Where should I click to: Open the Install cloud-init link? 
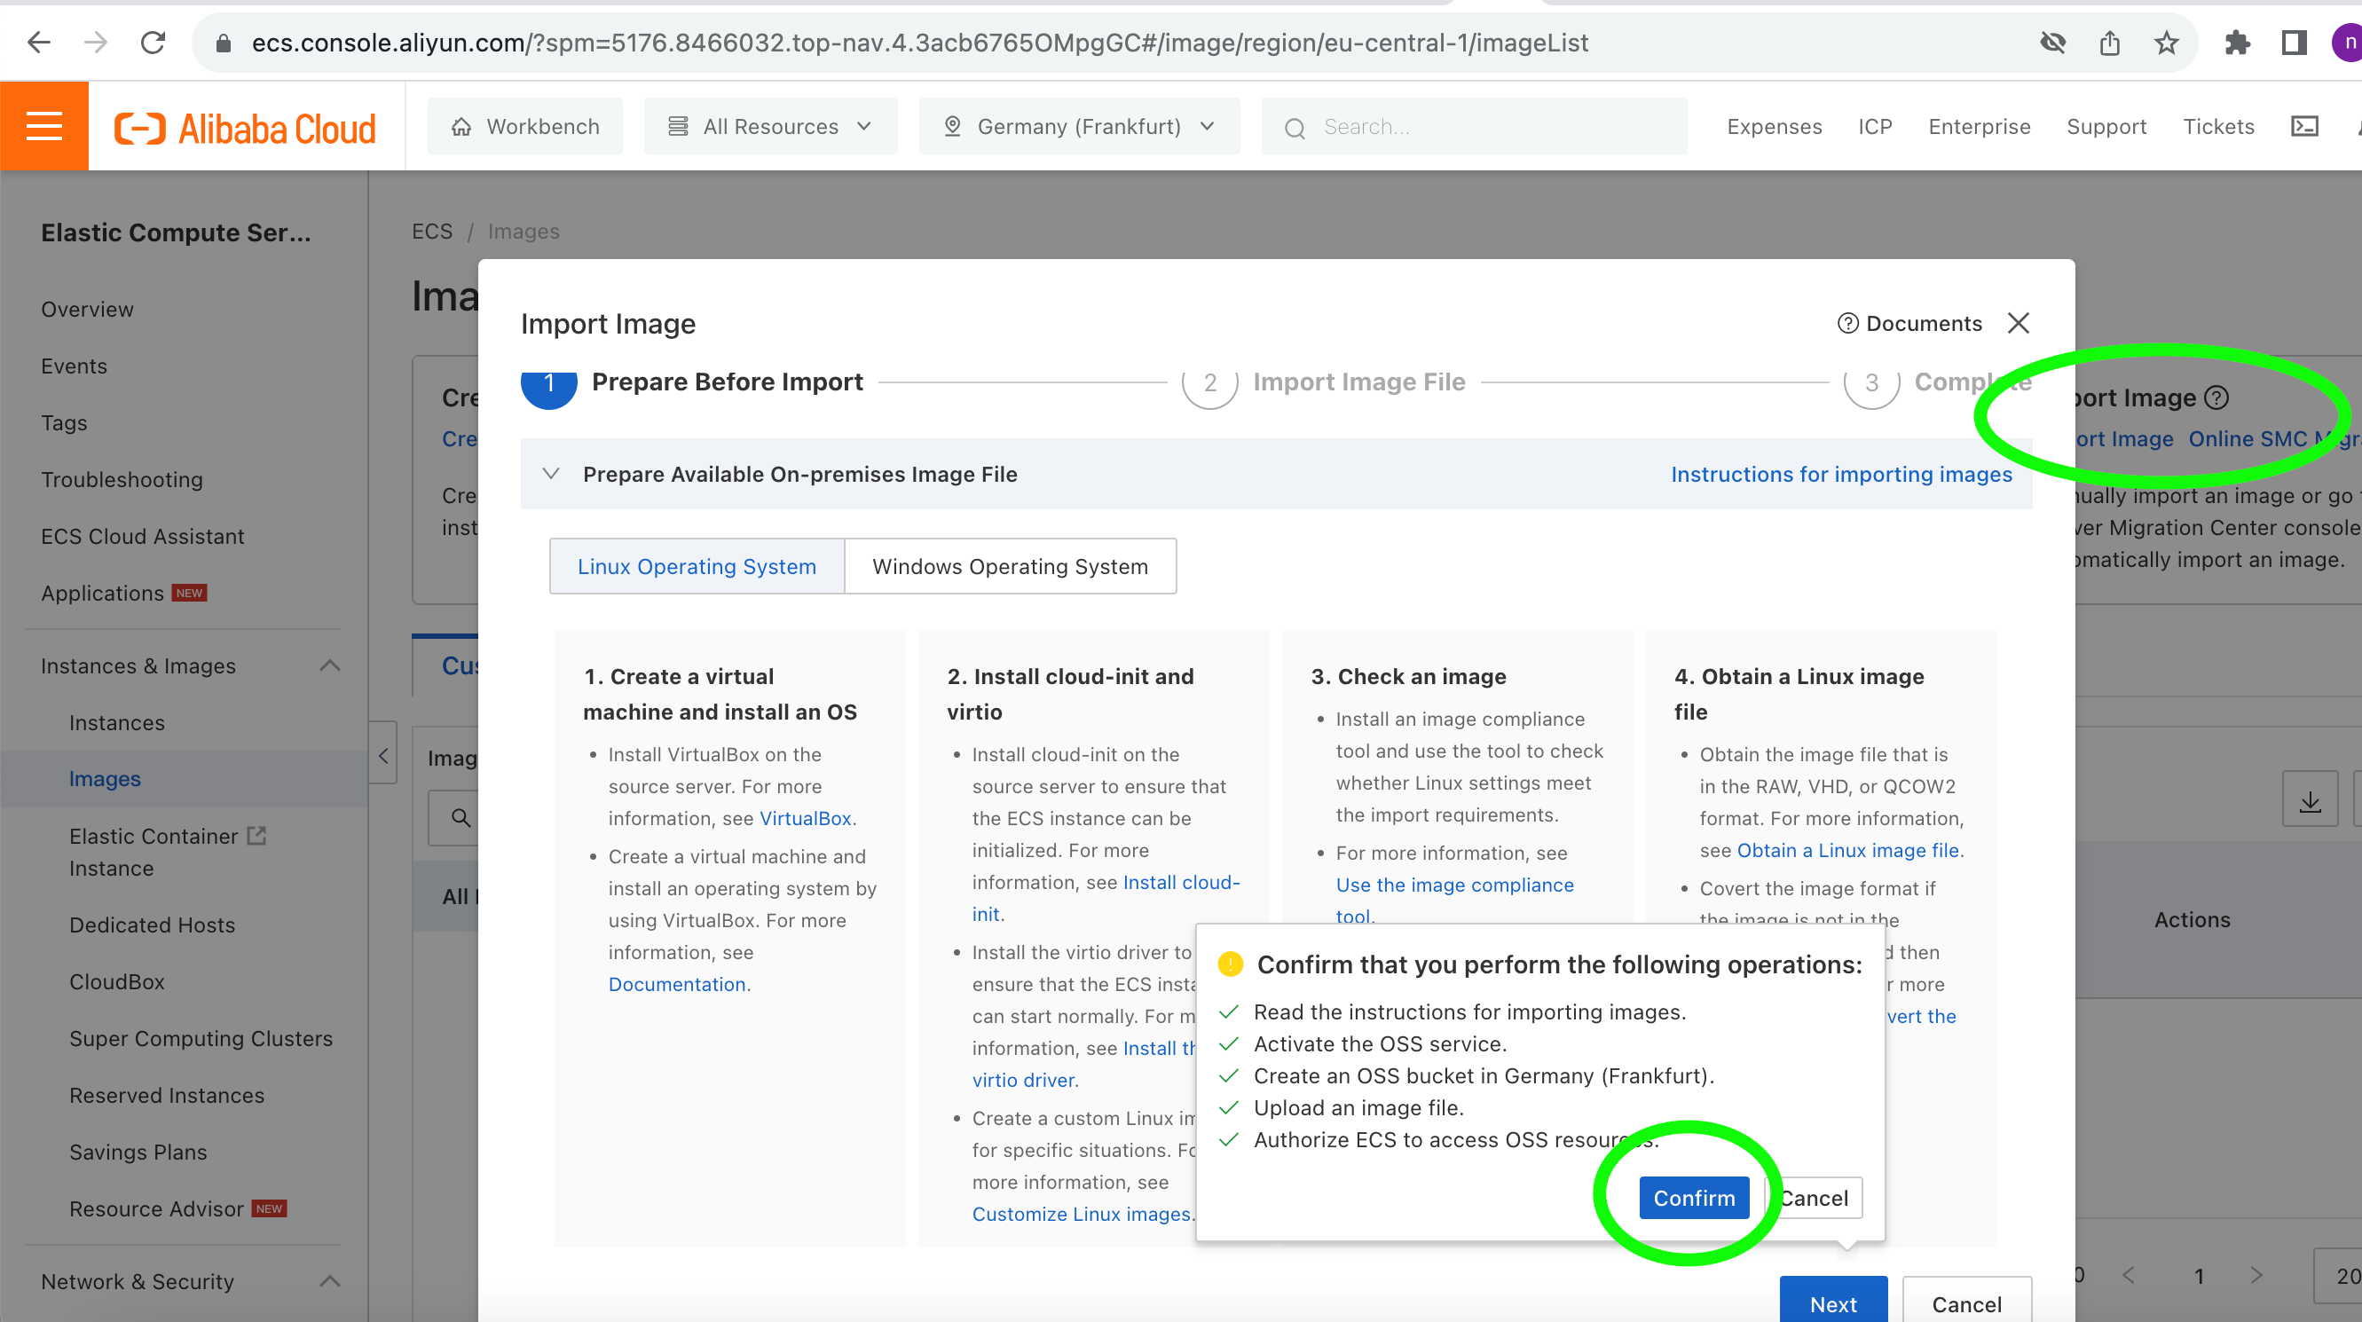pyautogui.click(x=1106, y=899)
